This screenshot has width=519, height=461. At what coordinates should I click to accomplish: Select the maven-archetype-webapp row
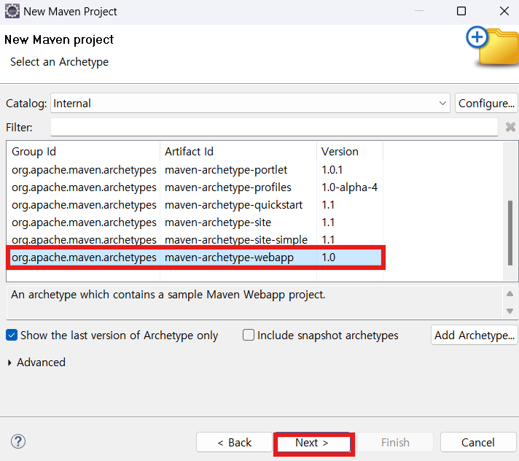[x=195, y=257]
